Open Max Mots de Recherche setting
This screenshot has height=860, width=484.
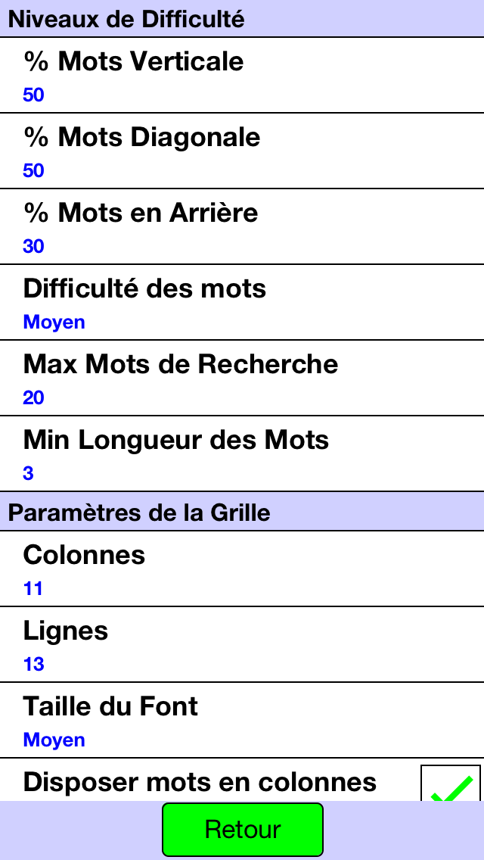point(242,378)
